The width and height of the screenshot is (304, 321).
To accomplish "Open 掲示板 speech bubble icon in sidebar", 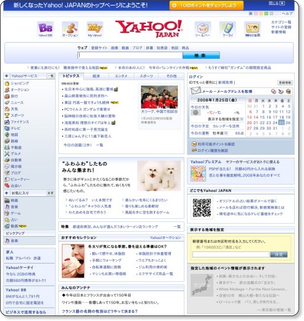I will (x=7, y=166).
